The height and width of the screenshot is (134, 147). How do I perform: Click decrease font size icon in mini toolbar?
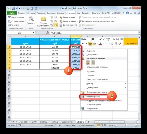[x=104, y=39]
